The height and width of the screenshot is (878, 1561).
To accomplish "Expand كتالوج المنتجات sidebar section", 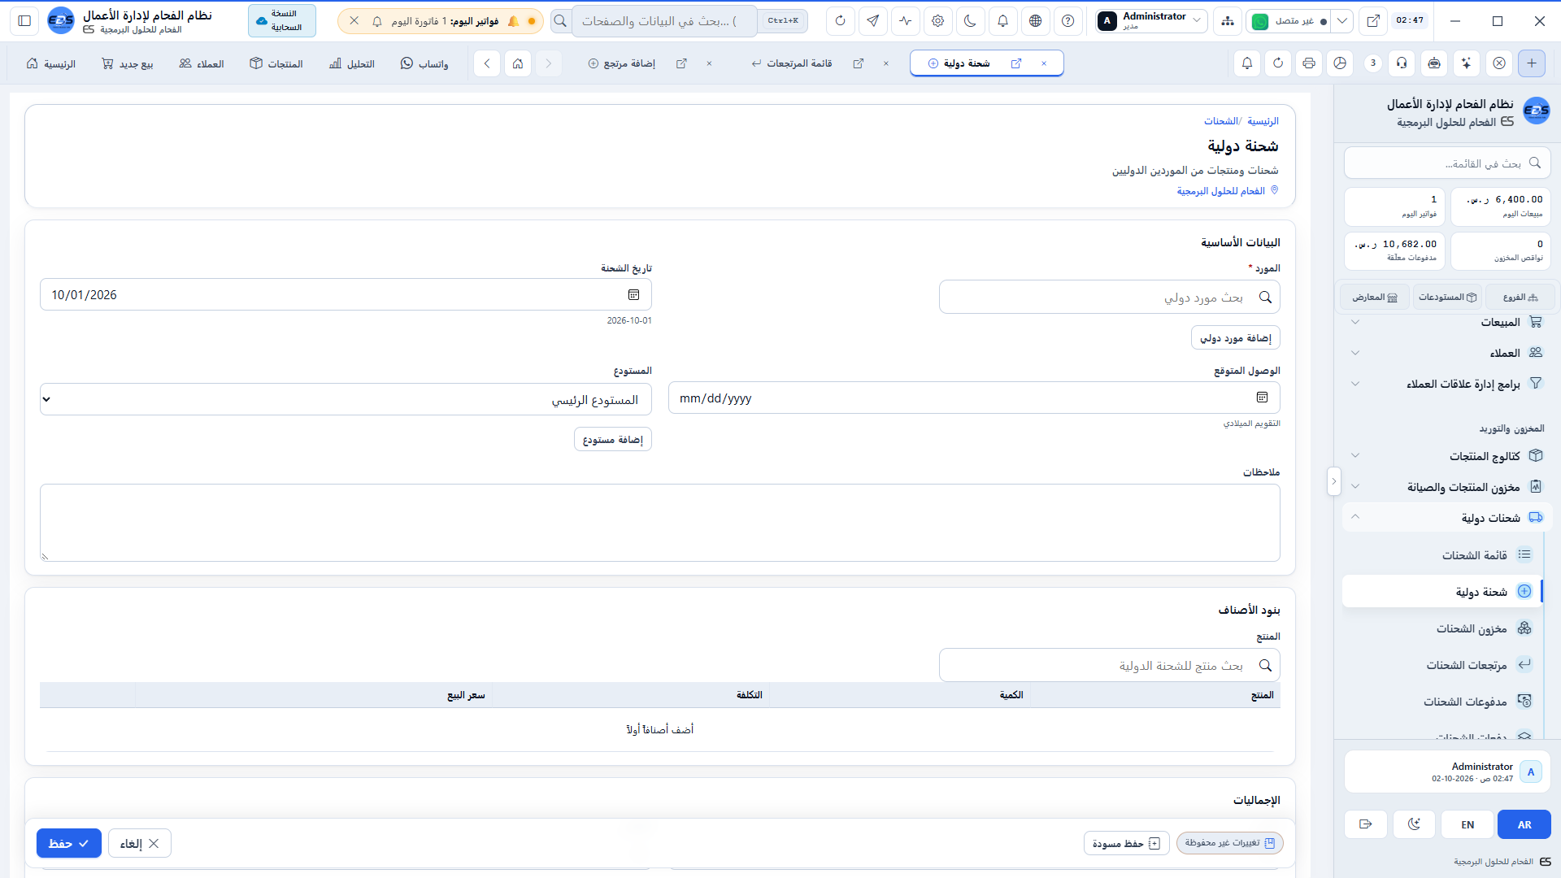I will (1447, 456).
